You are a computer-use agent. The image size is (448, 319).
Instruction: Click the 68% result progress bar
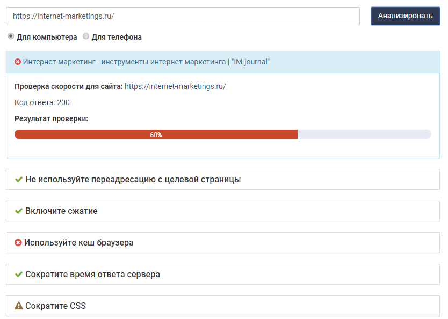point(156,135)
